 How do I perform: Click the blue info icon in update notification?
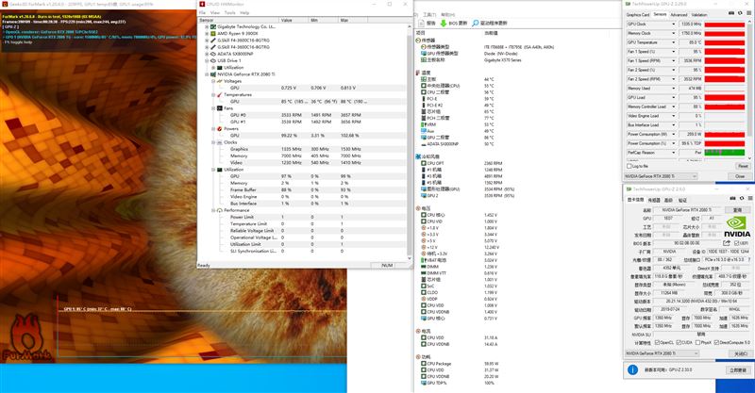pos(632,369)
